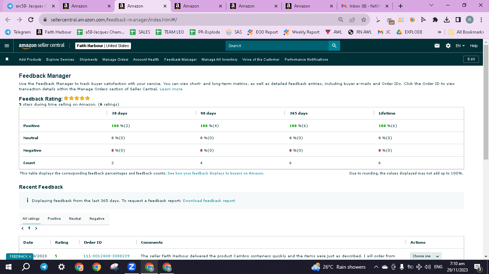This screenshot has height=274, width=489.
Task: Go to previous feedback page arrow
Action: (23, 228)
